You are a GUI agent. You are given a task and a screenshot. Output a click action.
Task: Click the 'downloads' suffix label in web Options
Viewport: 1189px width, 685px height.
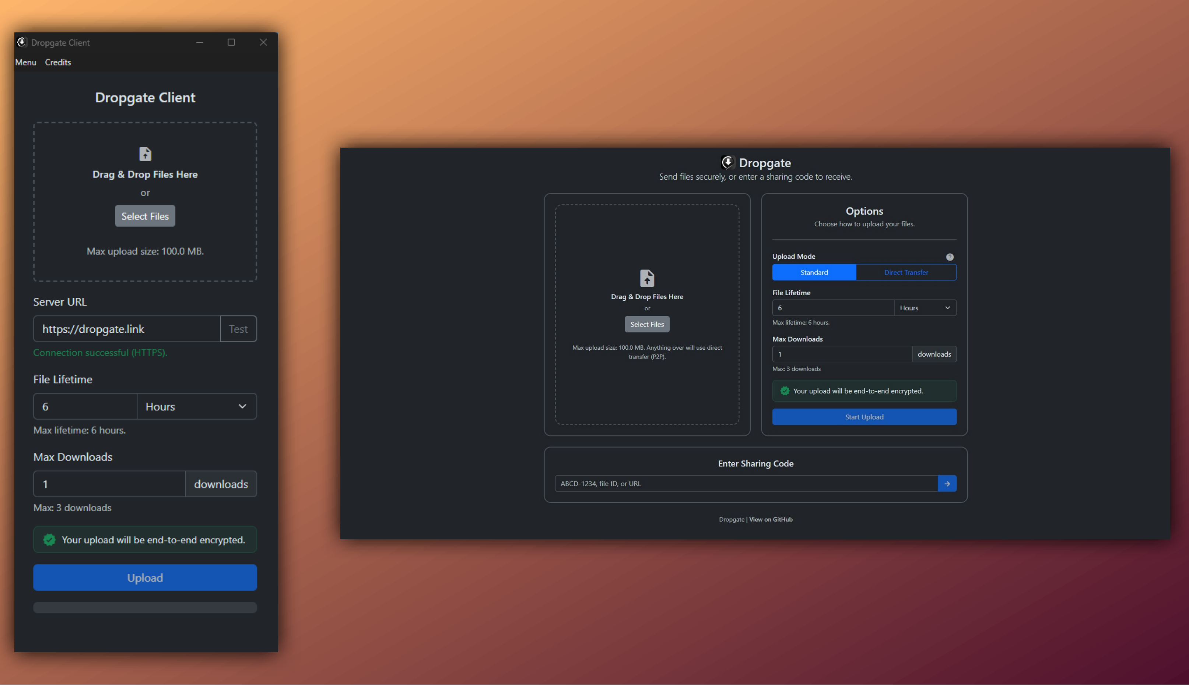click(x=934, y=354)
